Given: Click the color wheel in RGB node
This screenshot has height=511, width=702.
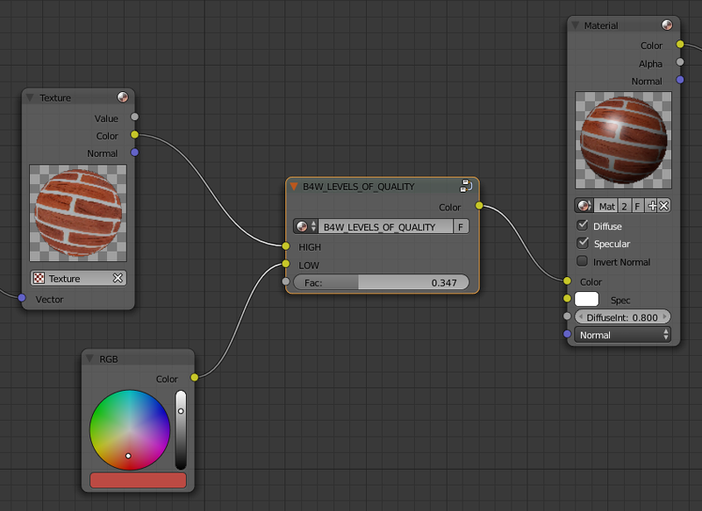Looking at the screenshot, I should click(130, 430).
